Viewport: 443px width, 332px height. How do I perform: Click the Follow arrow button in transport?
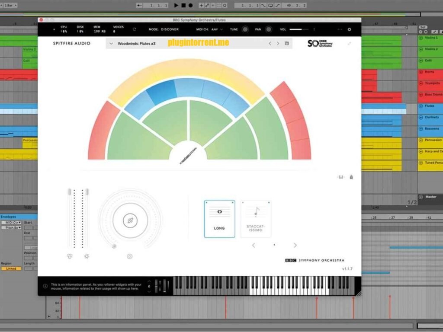pos(139,5)
